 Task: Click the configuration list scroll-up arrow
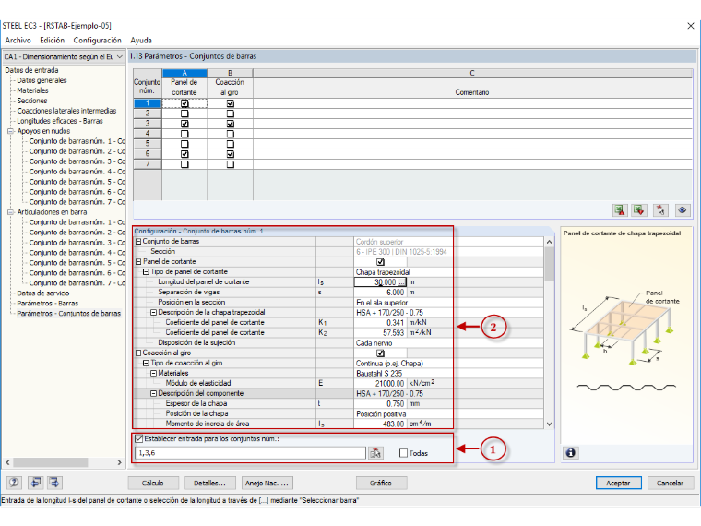tap(549, 242)
